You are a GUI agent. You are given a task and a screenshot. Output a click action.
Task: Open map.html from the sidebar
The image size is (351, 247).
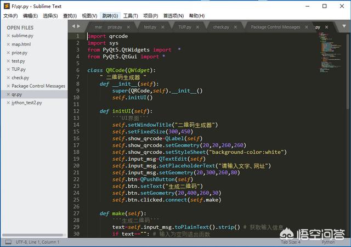[x=21, y=44]
